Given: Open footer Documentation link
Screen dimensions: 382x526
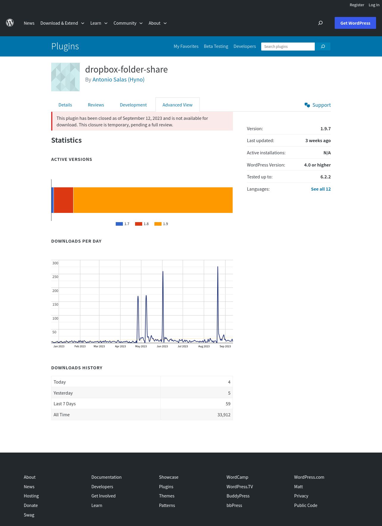Looking at the screenshot, I should coord(107,477).
